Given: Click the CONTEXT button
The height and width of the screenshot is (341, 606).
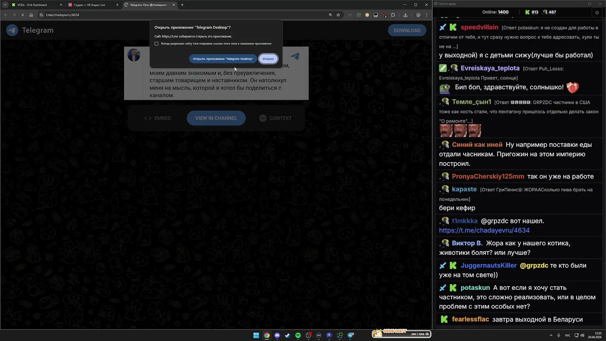Looking at the screenshot, I should point(276,118).
